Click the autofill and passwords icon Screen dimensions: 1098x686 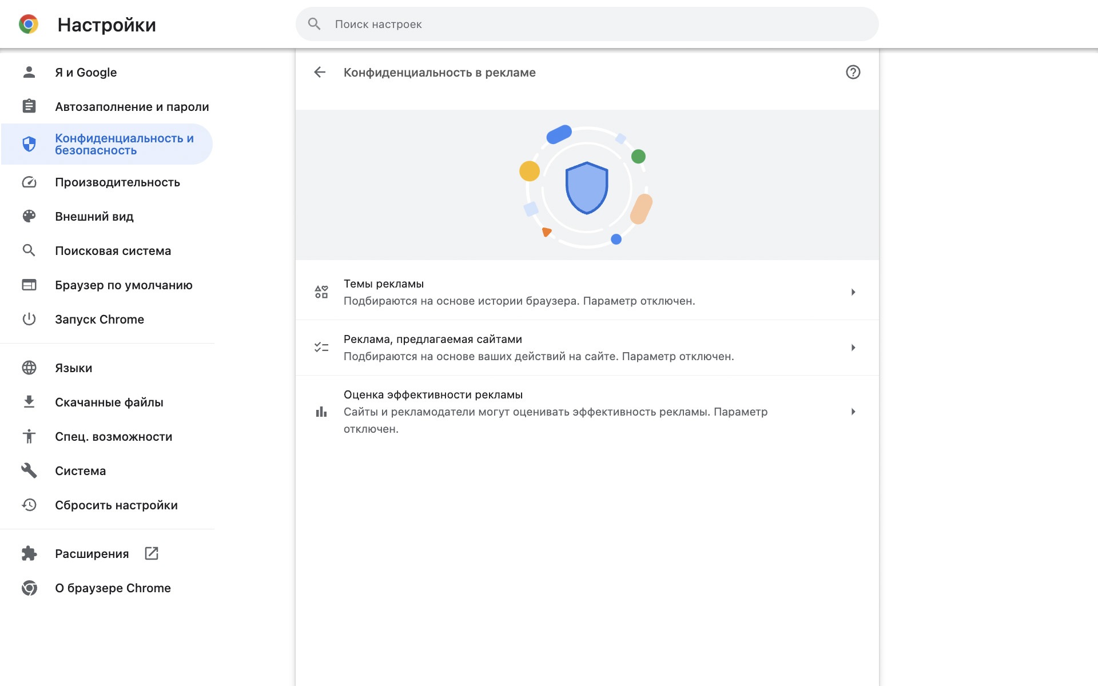[x=29, y=106]
